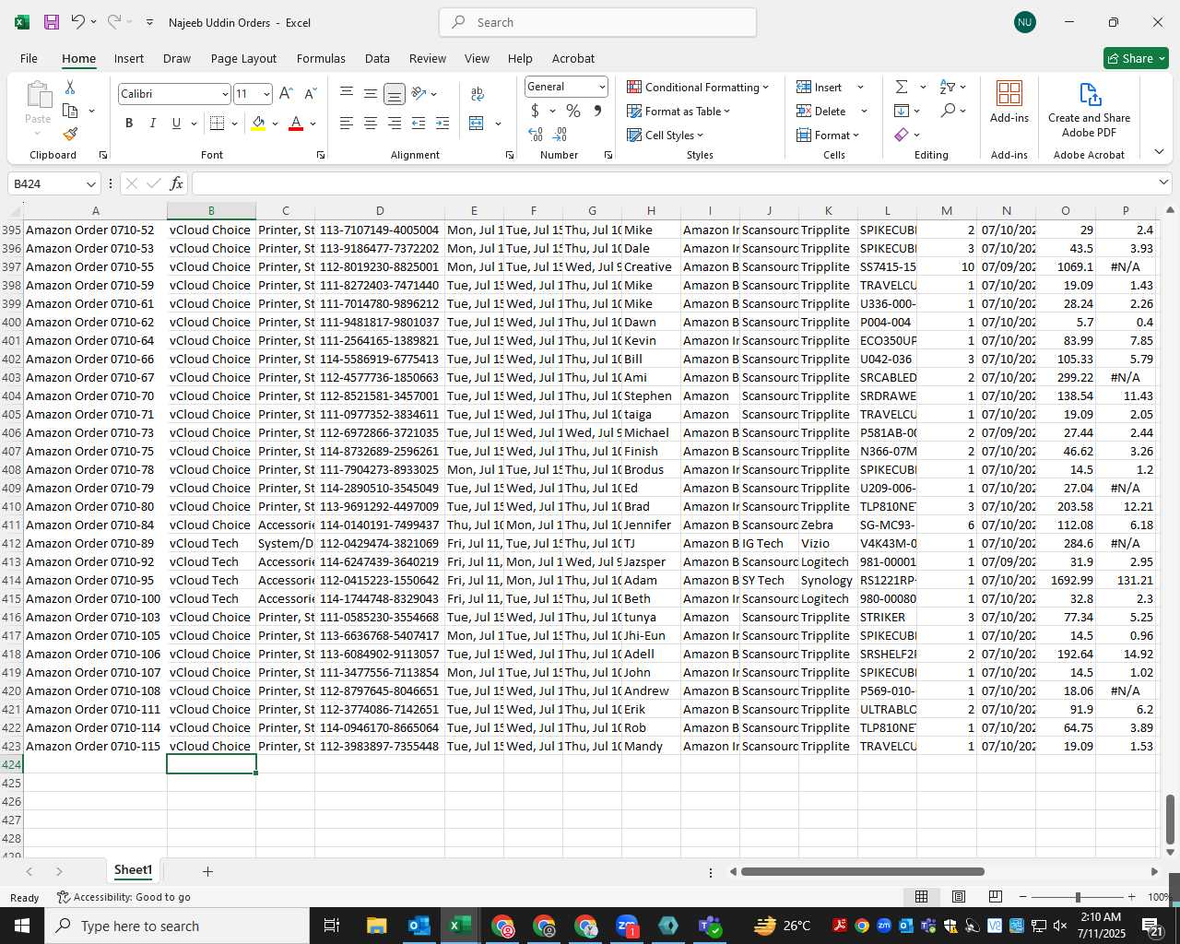The width and height of the screenshot is (1180, 944).
Task: Click the Format cells button
Action: pyautogui.click(x=828, y=135)
